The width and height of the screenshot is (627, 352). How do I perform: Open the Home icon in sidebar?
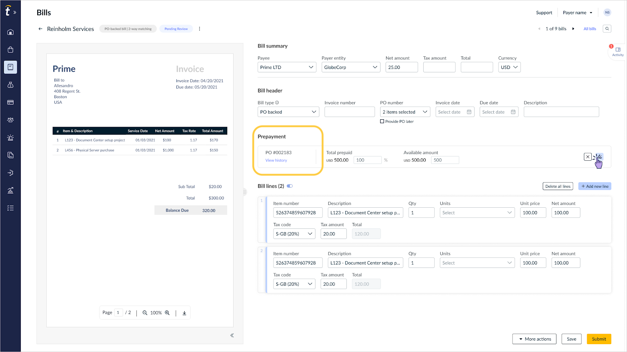[11, 32]
